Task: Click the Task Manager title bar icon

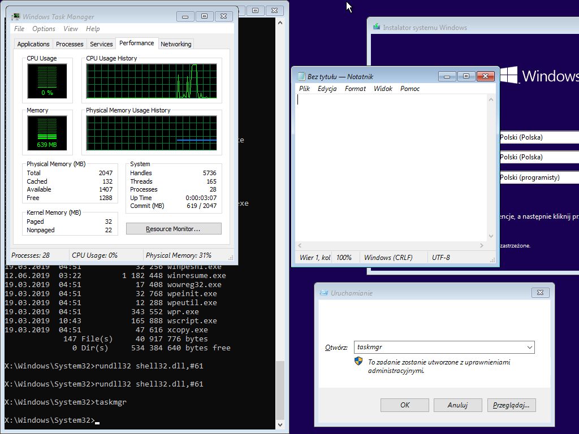Action: pos(15,16)
